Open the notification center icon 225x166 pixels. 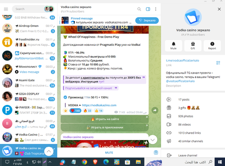point(7,162)
